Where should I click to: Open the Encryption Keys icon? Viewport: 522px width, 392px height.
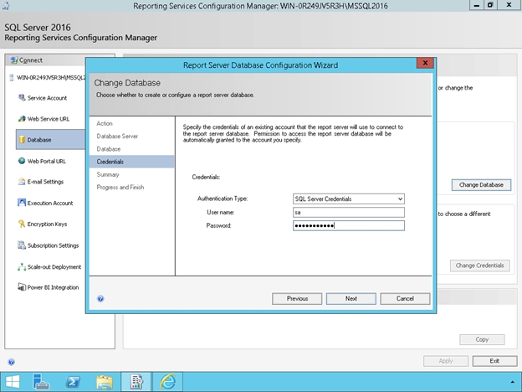pos(21,224)
